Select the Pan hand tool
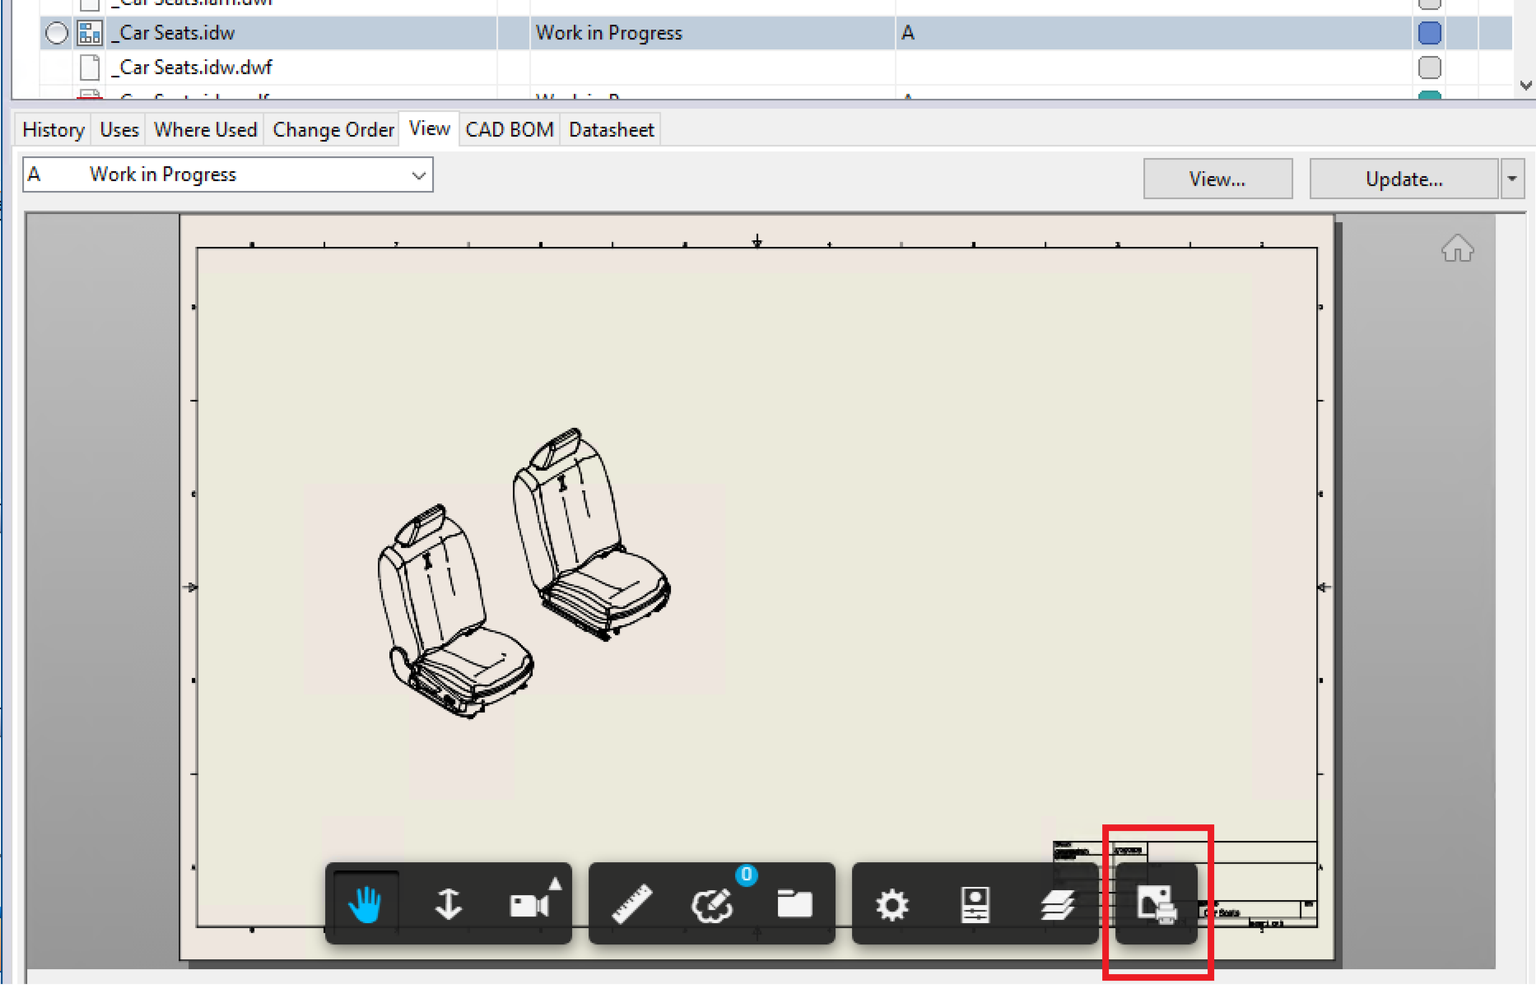The height and width of the screenshot is (993, 1536). coord(365,903)
